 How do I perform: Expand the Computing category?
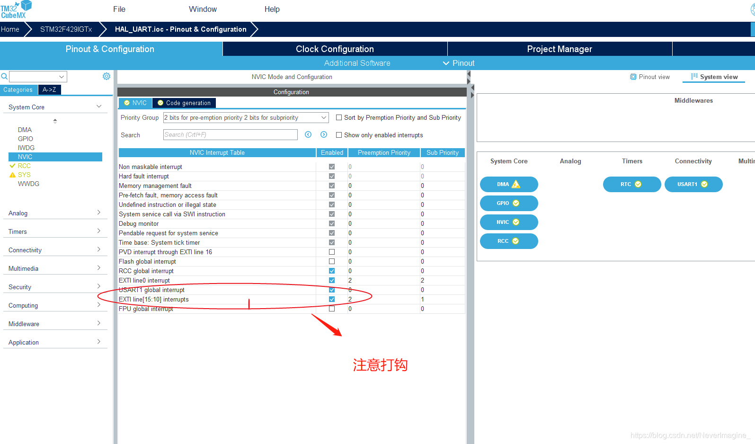[x=99, y=305]
